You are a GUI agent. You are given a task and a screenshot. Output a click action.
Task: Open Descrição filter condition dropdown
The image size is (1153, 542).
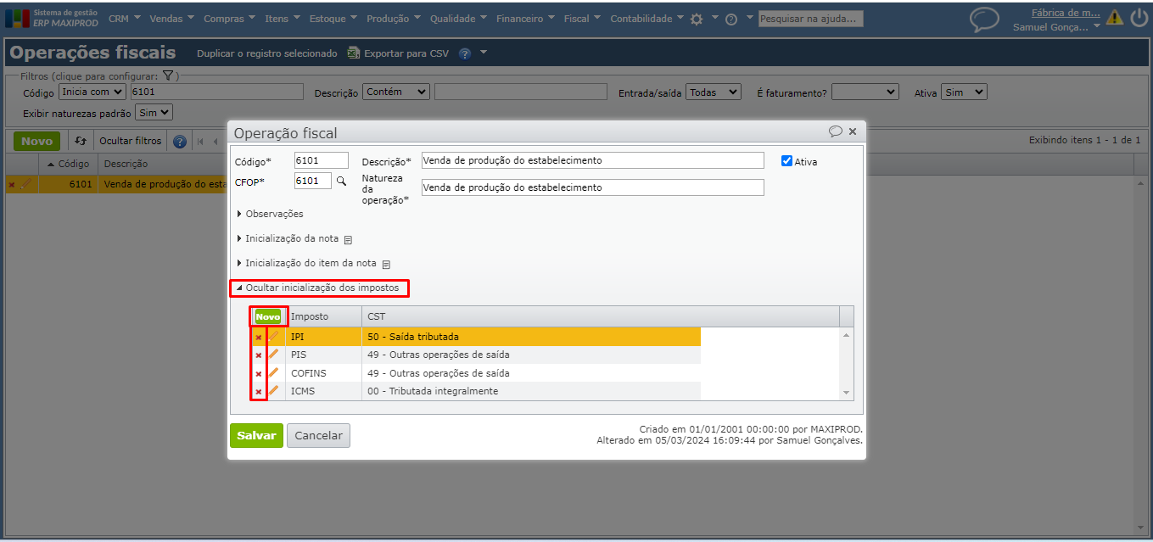(x=396, y=92)
